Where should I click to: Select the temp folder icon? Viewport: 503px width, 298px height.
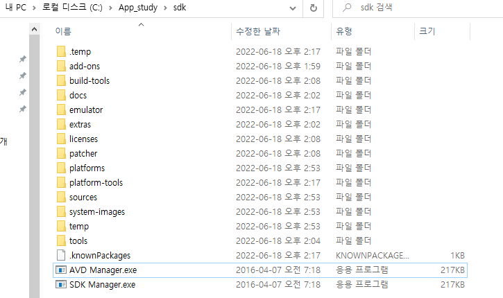61,226
